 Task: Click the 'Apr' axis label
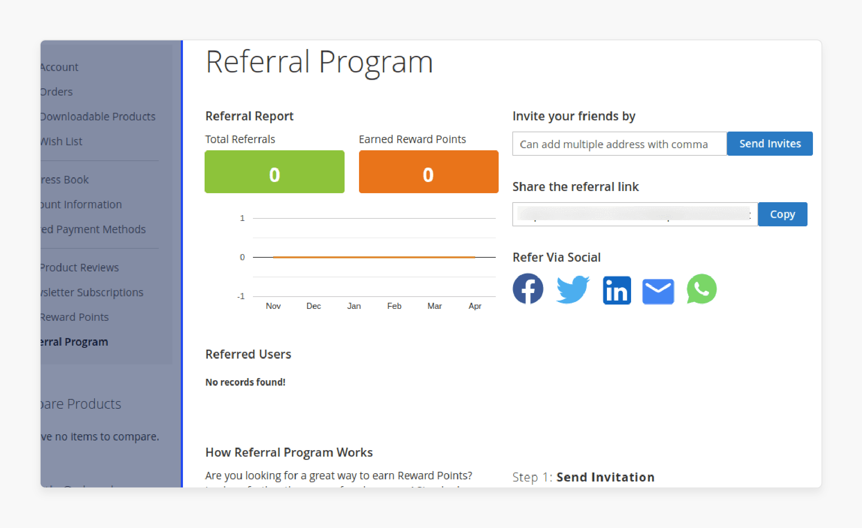(475, 306)
